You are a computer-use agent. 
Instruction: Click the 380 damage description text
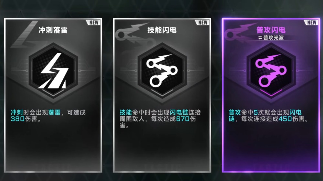pyautogui.click(x=48, y=116)
